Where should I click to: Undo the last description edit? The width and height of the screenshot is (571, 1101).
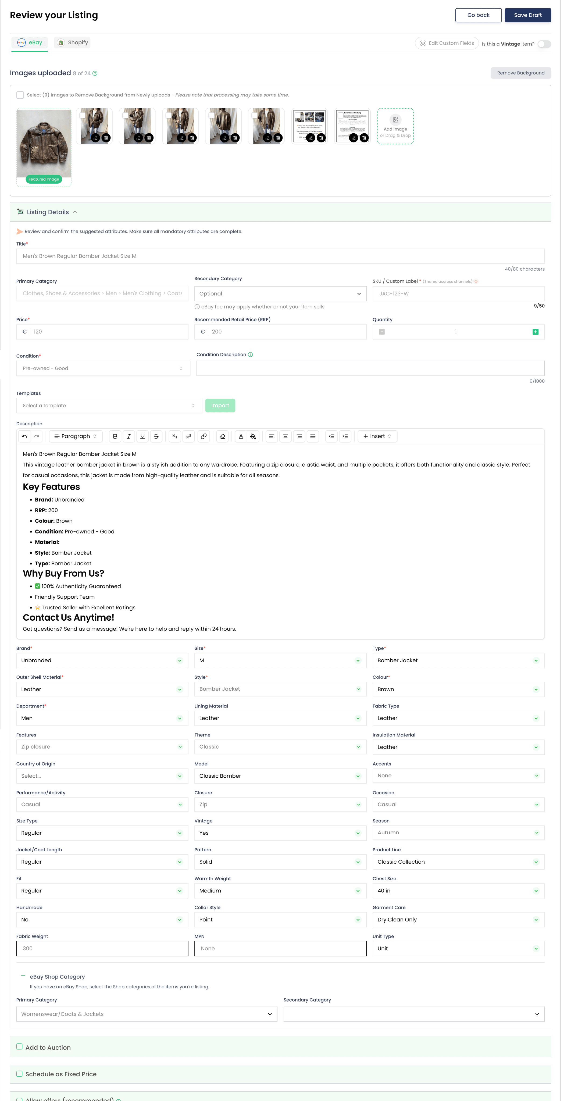pos(24,436)
